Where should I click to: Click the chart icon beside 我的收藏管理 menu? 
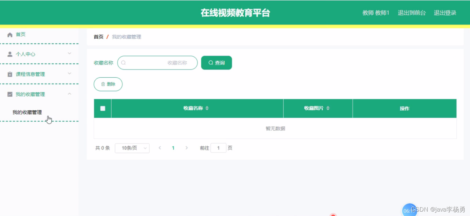click(10, 94)
